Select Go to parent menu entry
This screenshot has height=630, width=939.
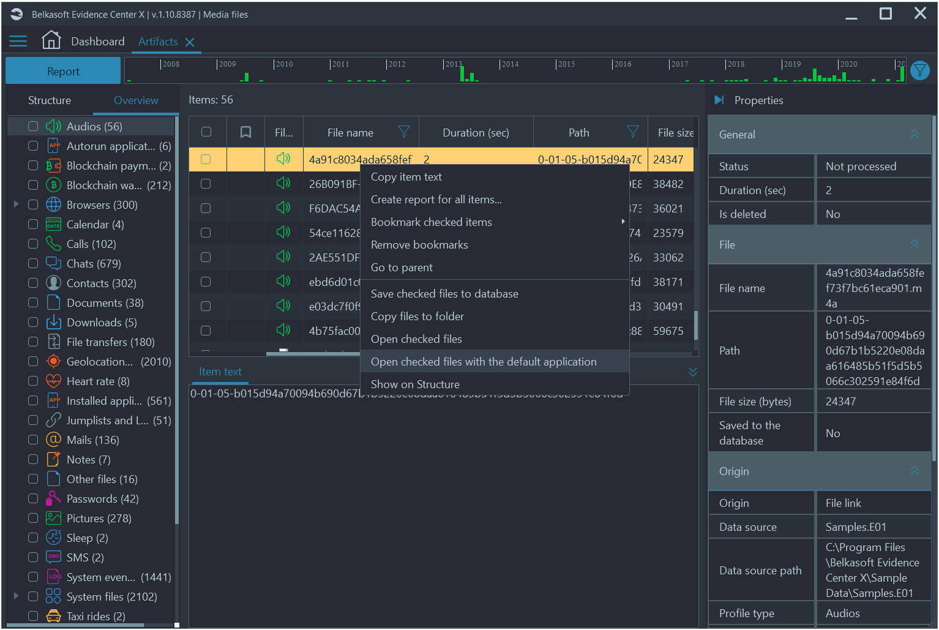(x=495, y=267)
